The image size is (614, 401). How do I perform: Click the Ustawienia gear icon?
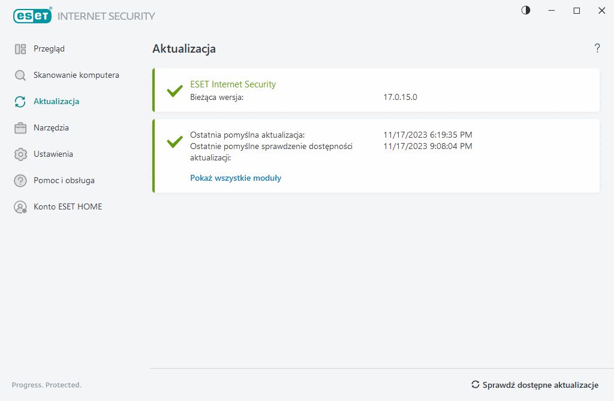click(20, 154)
